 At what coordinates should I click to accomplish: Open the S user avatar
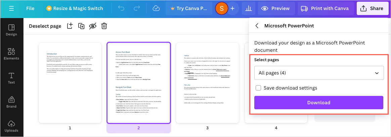pyautogui.click(x=222, y=8)
